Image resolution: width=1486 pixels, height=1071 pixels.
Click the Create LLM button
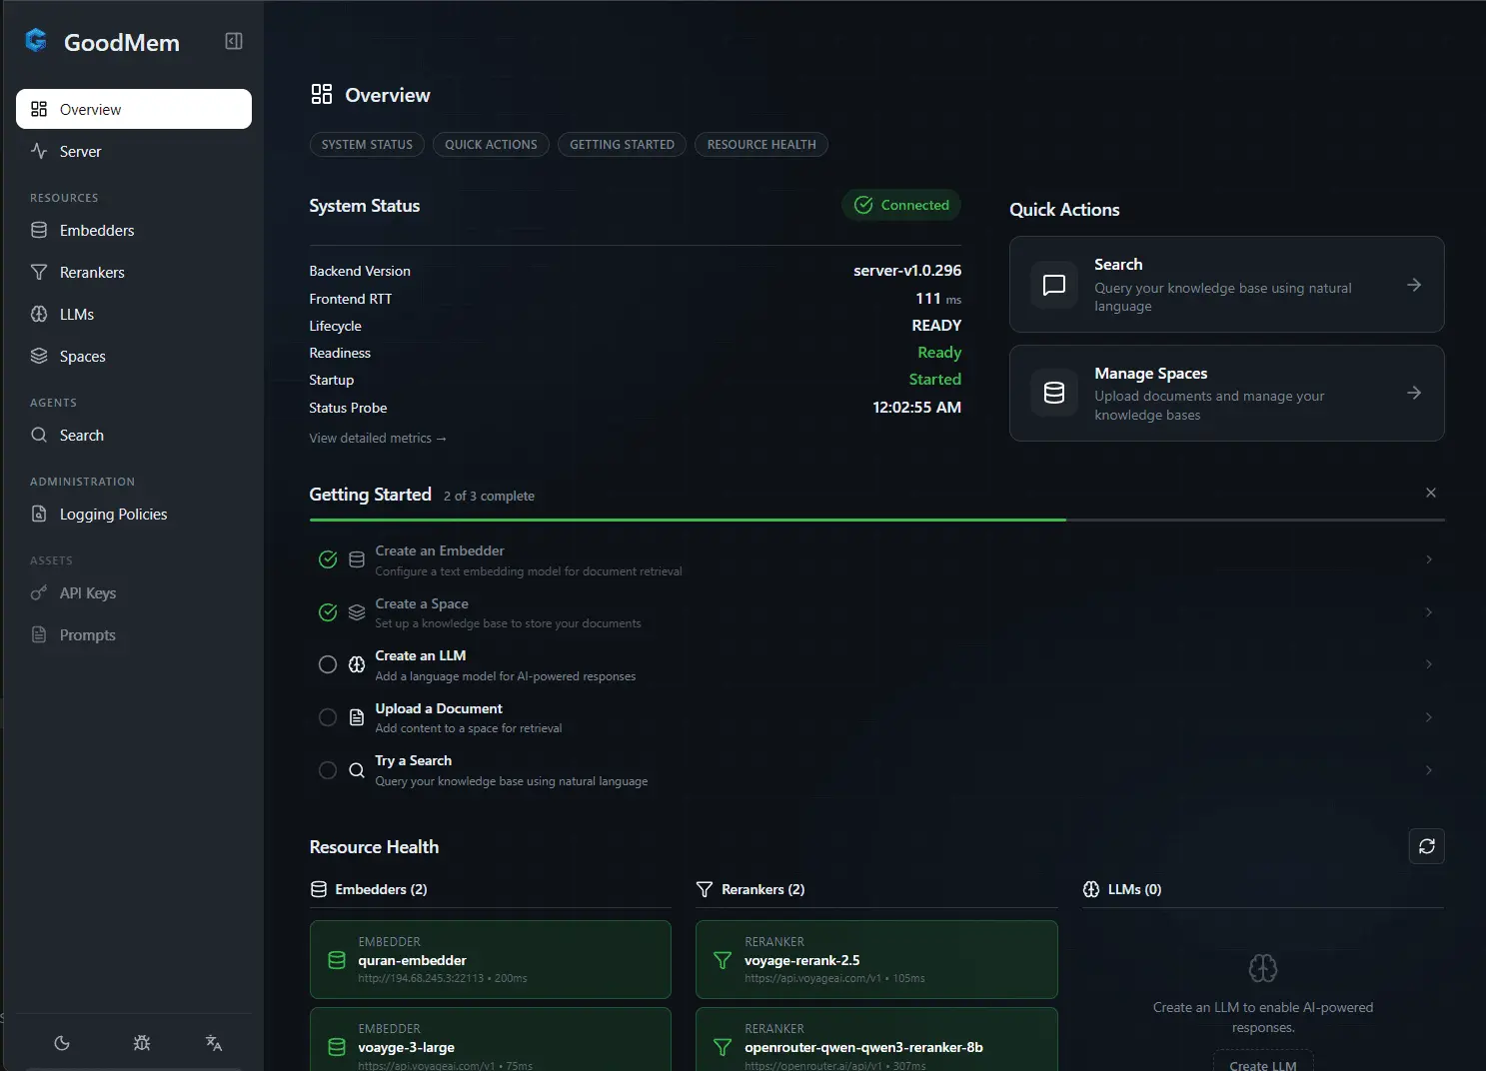pos(1263,1063)
